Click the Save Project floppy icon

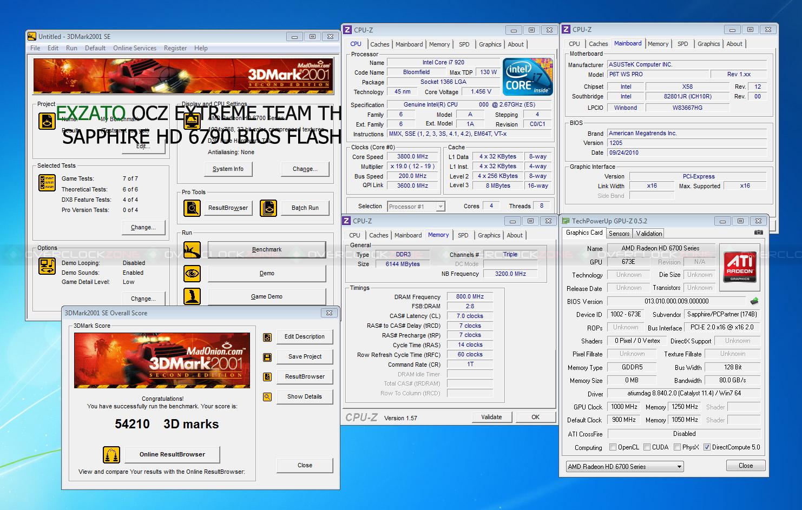pyautogui.click(x=267, y=357)
